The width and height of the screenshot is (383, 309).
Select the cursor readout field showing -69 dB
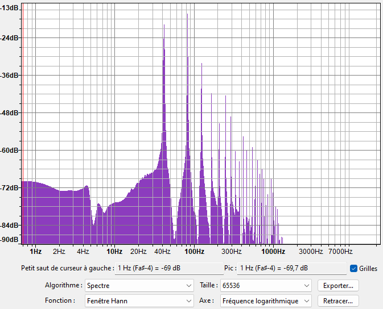(x=169, y=268)
